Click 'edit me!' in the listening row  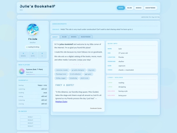pyautogui.click(x=44, y=100)
